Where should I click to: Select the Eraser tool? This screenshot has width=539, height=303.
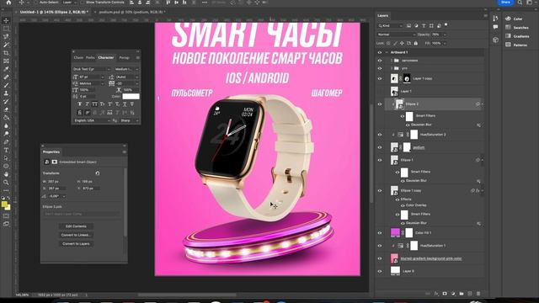tap(6, 109)
